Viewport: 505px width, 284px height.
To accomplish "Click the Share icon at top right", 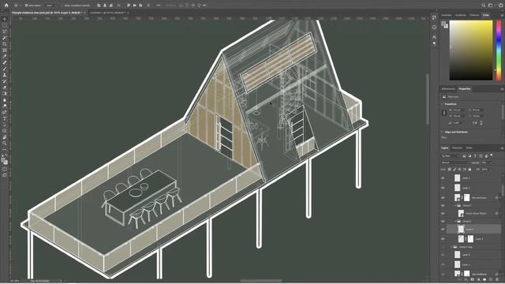I will coord(500,6).
